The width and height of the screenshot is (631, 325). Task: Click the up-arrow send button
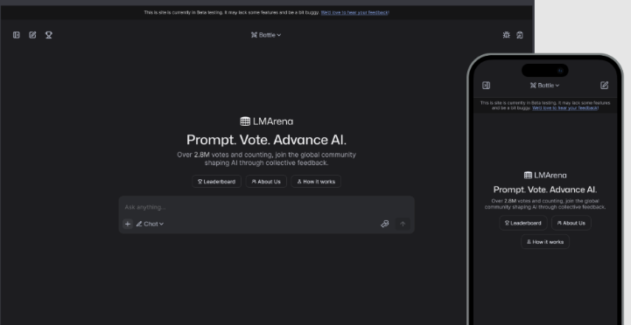pyautogui.click(x=403, y=224)
